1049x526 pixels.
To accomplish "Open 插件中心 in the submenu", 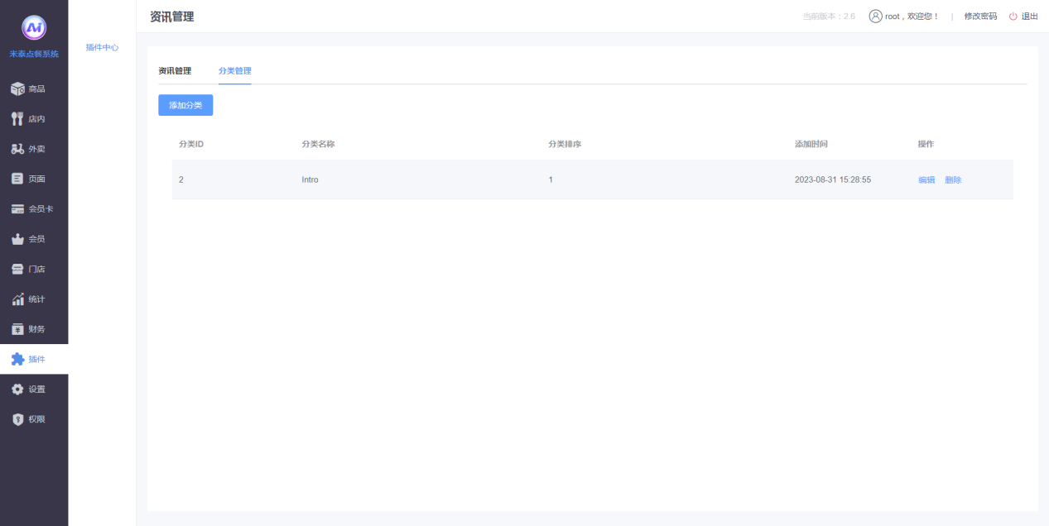I will pos(102,48).
